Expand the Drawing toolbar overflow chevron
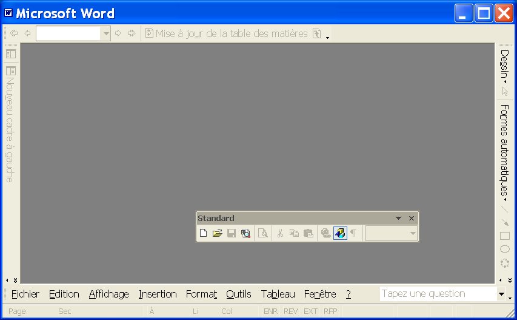517x320 pixels. pos(510,280)
